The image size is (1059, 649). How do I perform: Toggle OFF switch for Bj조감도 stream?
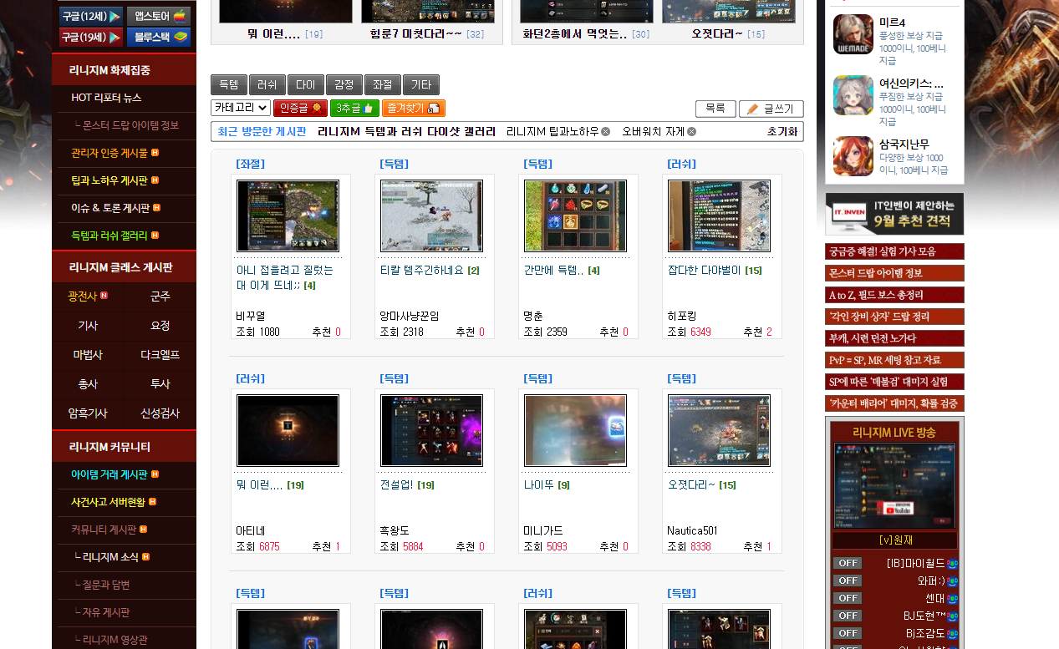click(848, 633)
